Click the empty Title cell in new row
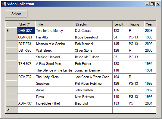Screen dimensions: 162x119 point(55,110)
